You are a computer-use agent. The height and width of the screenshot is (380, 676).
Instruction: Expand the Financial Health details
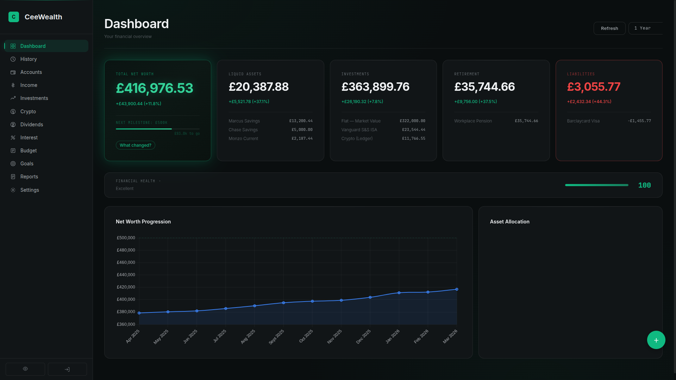coord(159,181)
